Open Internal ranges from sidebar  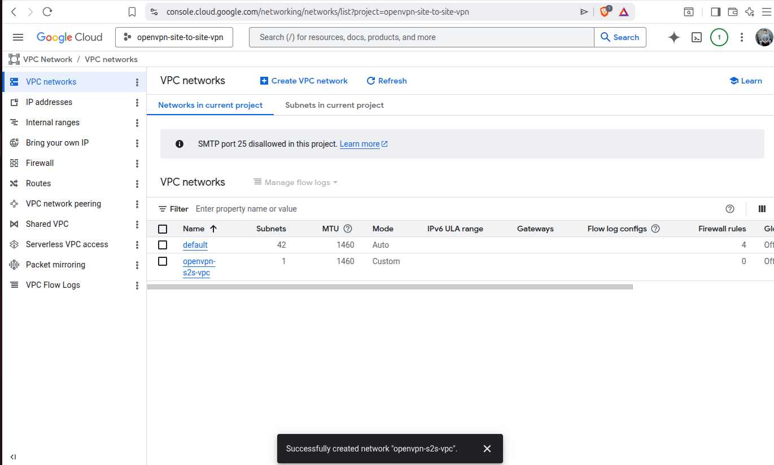pos(53,122)
